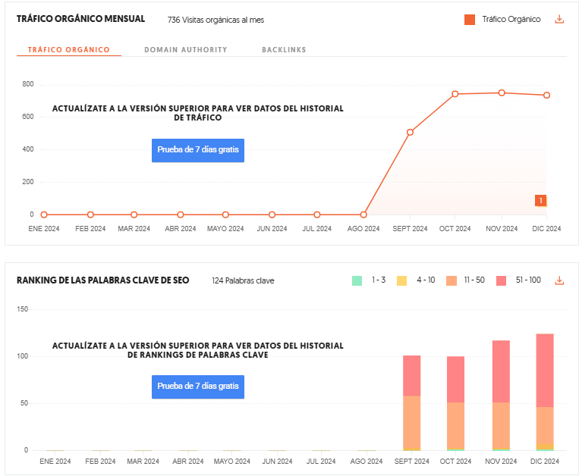Image resolution: width=579 pixels, height=476 pixels.
Task: Select the Tráfico Orgánico tab
Action: pyautogui.click(x=69, y=50)
